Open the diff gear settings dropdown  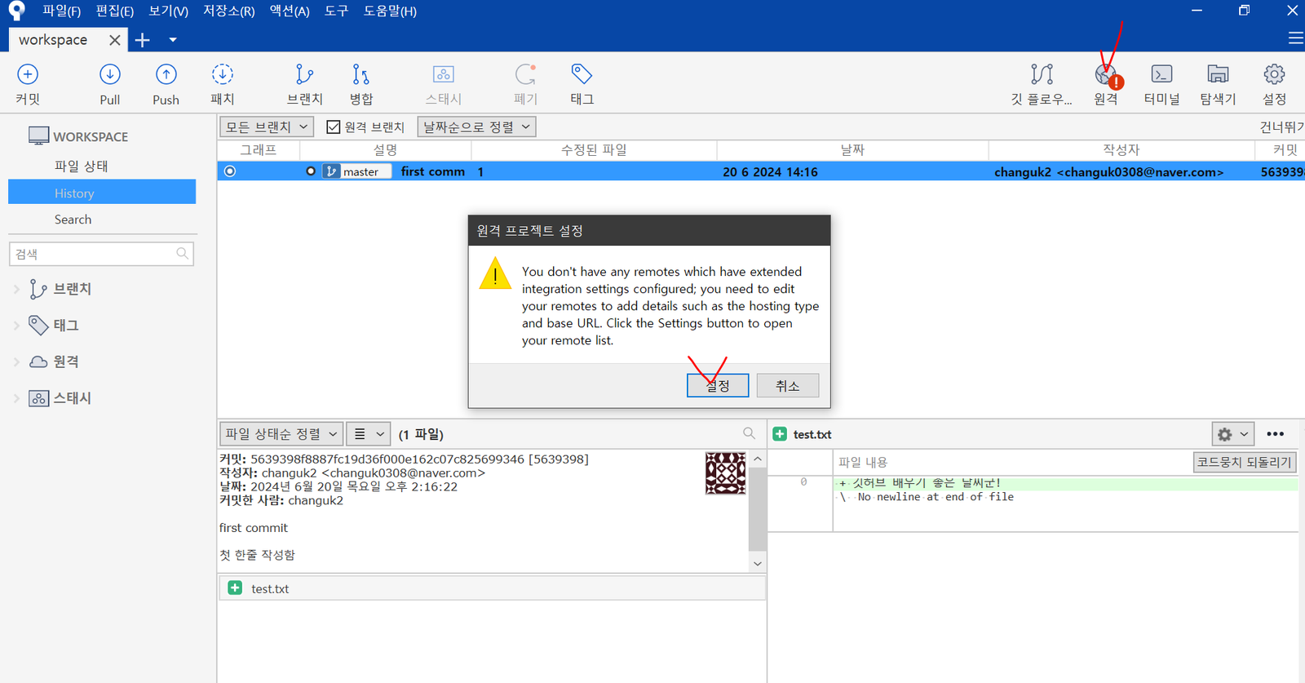[1232, 434]
